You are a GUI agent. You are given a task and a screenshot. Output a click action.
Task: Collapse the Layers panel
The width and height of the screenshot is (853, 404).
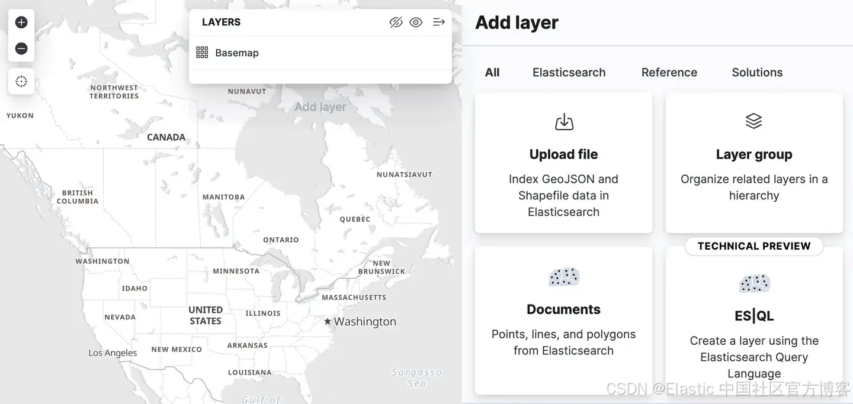click(438, 22)
